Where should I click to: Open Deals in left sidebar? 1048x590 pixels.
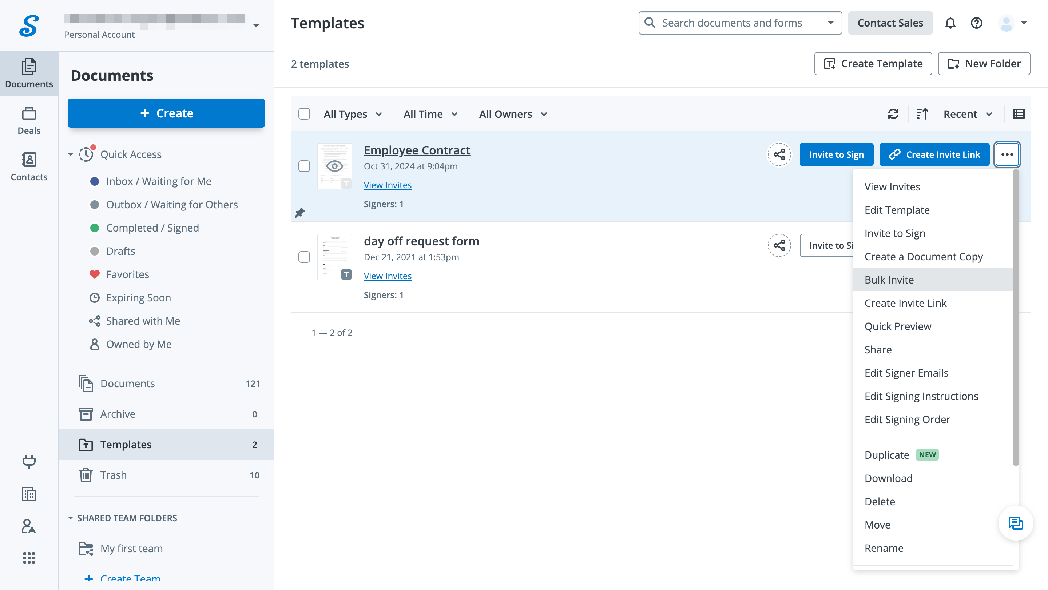(x=29, y=121)
